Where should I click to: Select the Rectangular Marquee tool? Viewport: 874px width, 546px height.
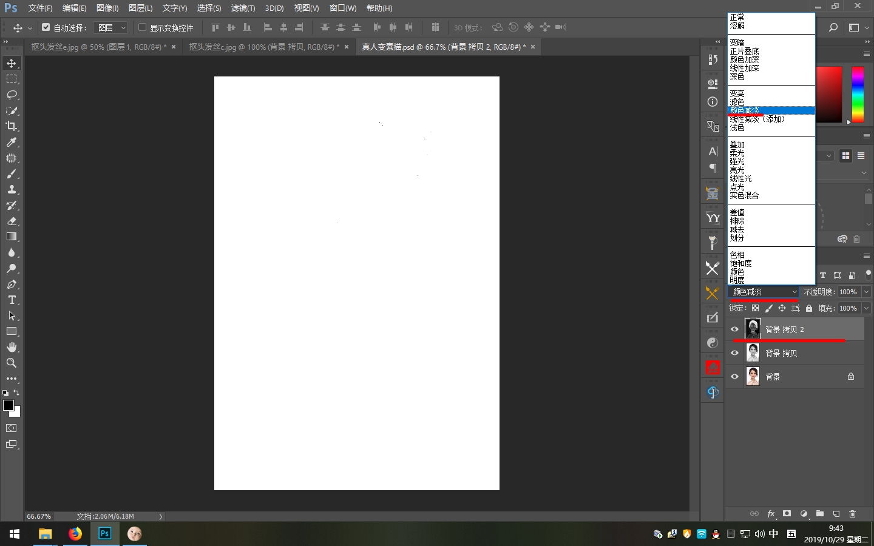click(x=12, y=79)
